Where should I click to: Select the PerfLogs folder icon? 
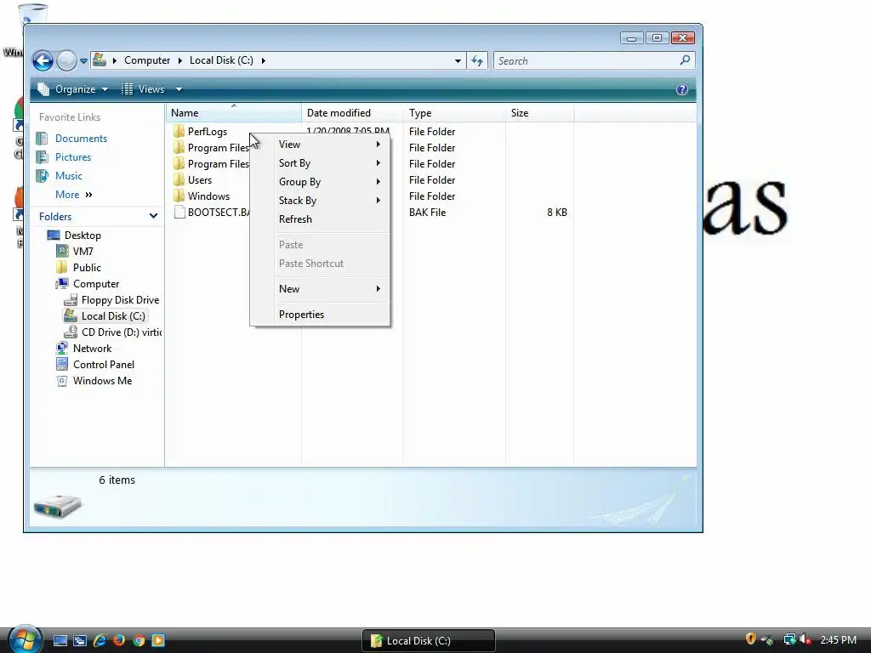point(179,131)
